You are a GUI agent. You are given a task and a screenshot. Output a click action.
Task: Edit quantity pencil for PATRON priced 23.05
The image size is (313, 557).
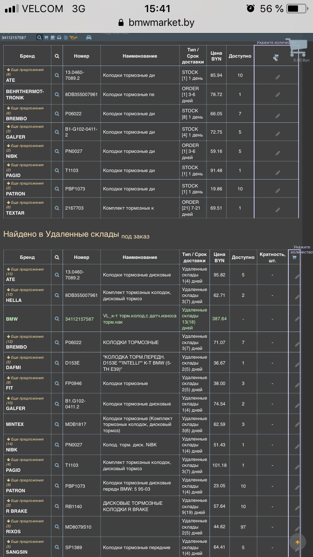coord(297,487)
